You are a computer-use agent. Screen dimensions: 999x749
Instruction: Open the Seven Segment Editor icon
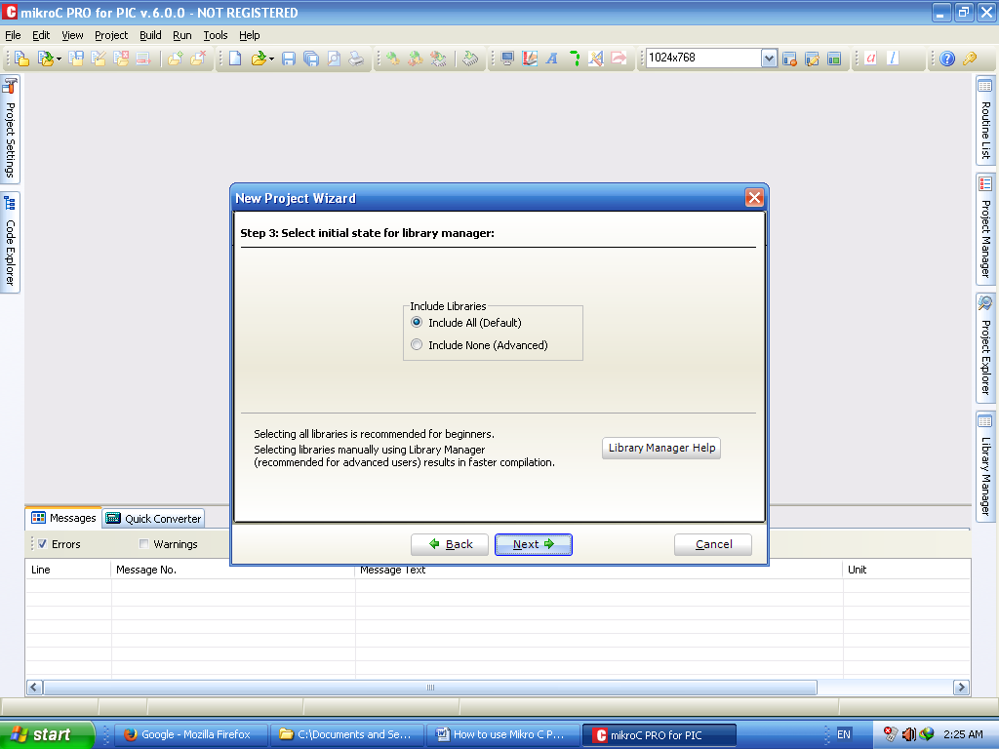[574, 59]
